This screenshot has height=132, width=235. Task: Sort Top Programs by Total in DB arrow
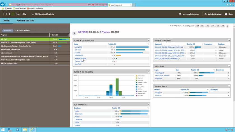pos(69,35)
